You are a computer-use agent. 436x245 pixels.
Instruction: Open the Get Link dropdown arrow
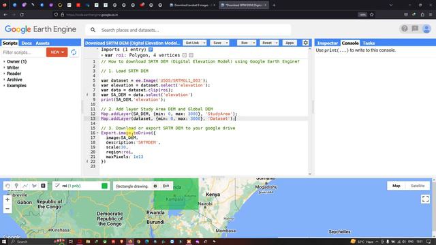pyautogui.click(x=204, y=43)
